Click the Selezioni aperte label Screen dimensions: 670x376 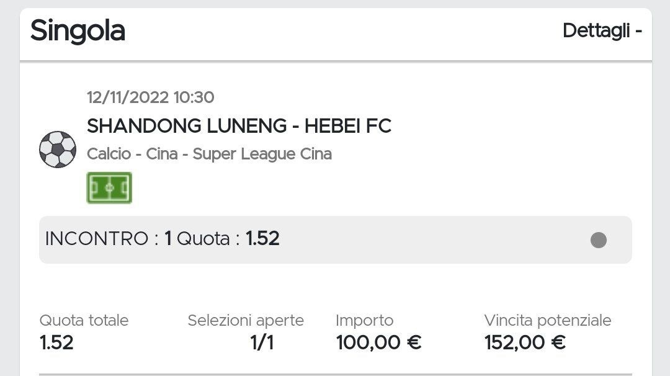click(246, 320)
